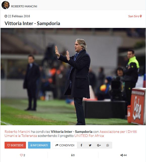Open the UNITED For Africa project link
The height and width of the screenshot is (162, 146).
(x=89, y=136)
